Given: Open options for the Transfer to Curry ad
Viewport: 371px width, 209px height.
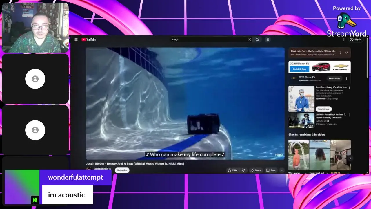Looking at the screenshot, I should tap(349, 87).
